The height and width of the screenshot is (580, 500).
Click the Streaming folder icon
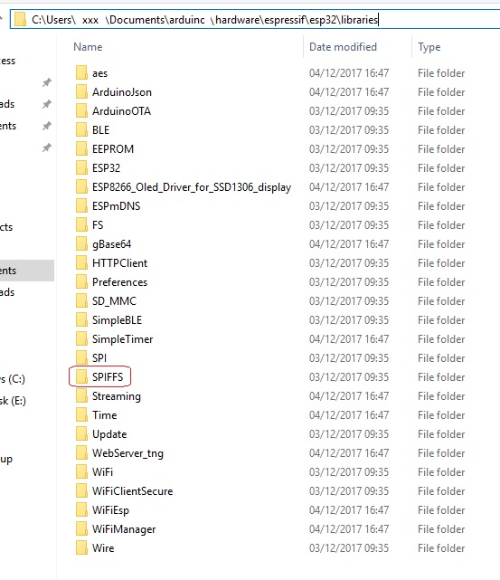(x=81, y=395)
